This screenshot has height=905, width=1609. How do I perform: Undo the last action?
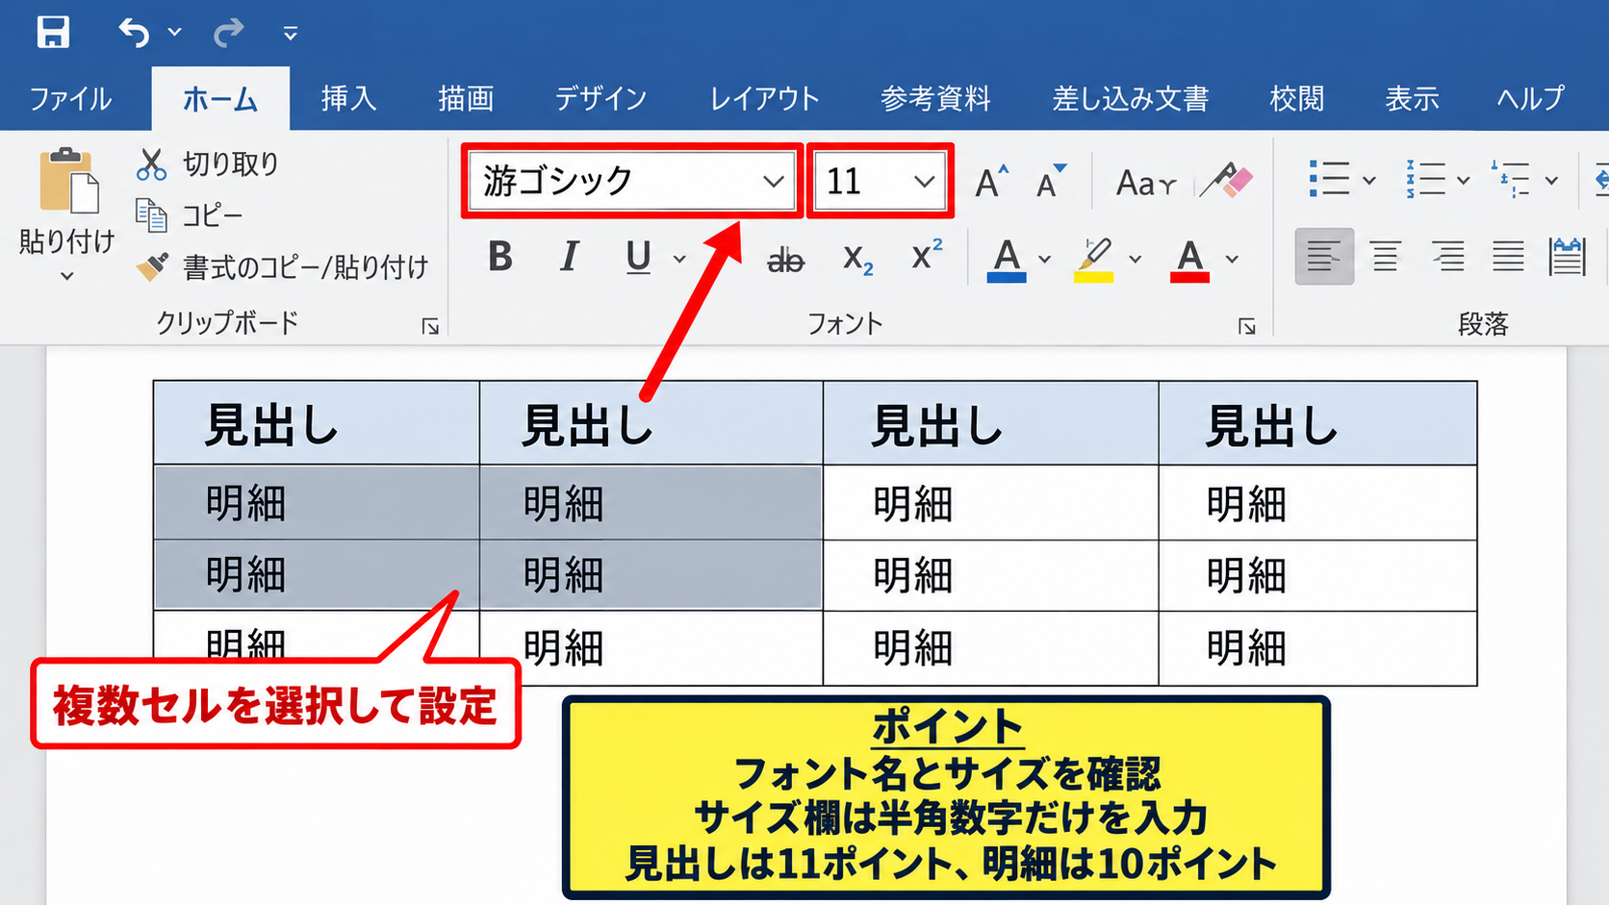[x=135, y=33]
